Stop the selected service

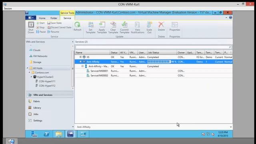tap(40, 28)
